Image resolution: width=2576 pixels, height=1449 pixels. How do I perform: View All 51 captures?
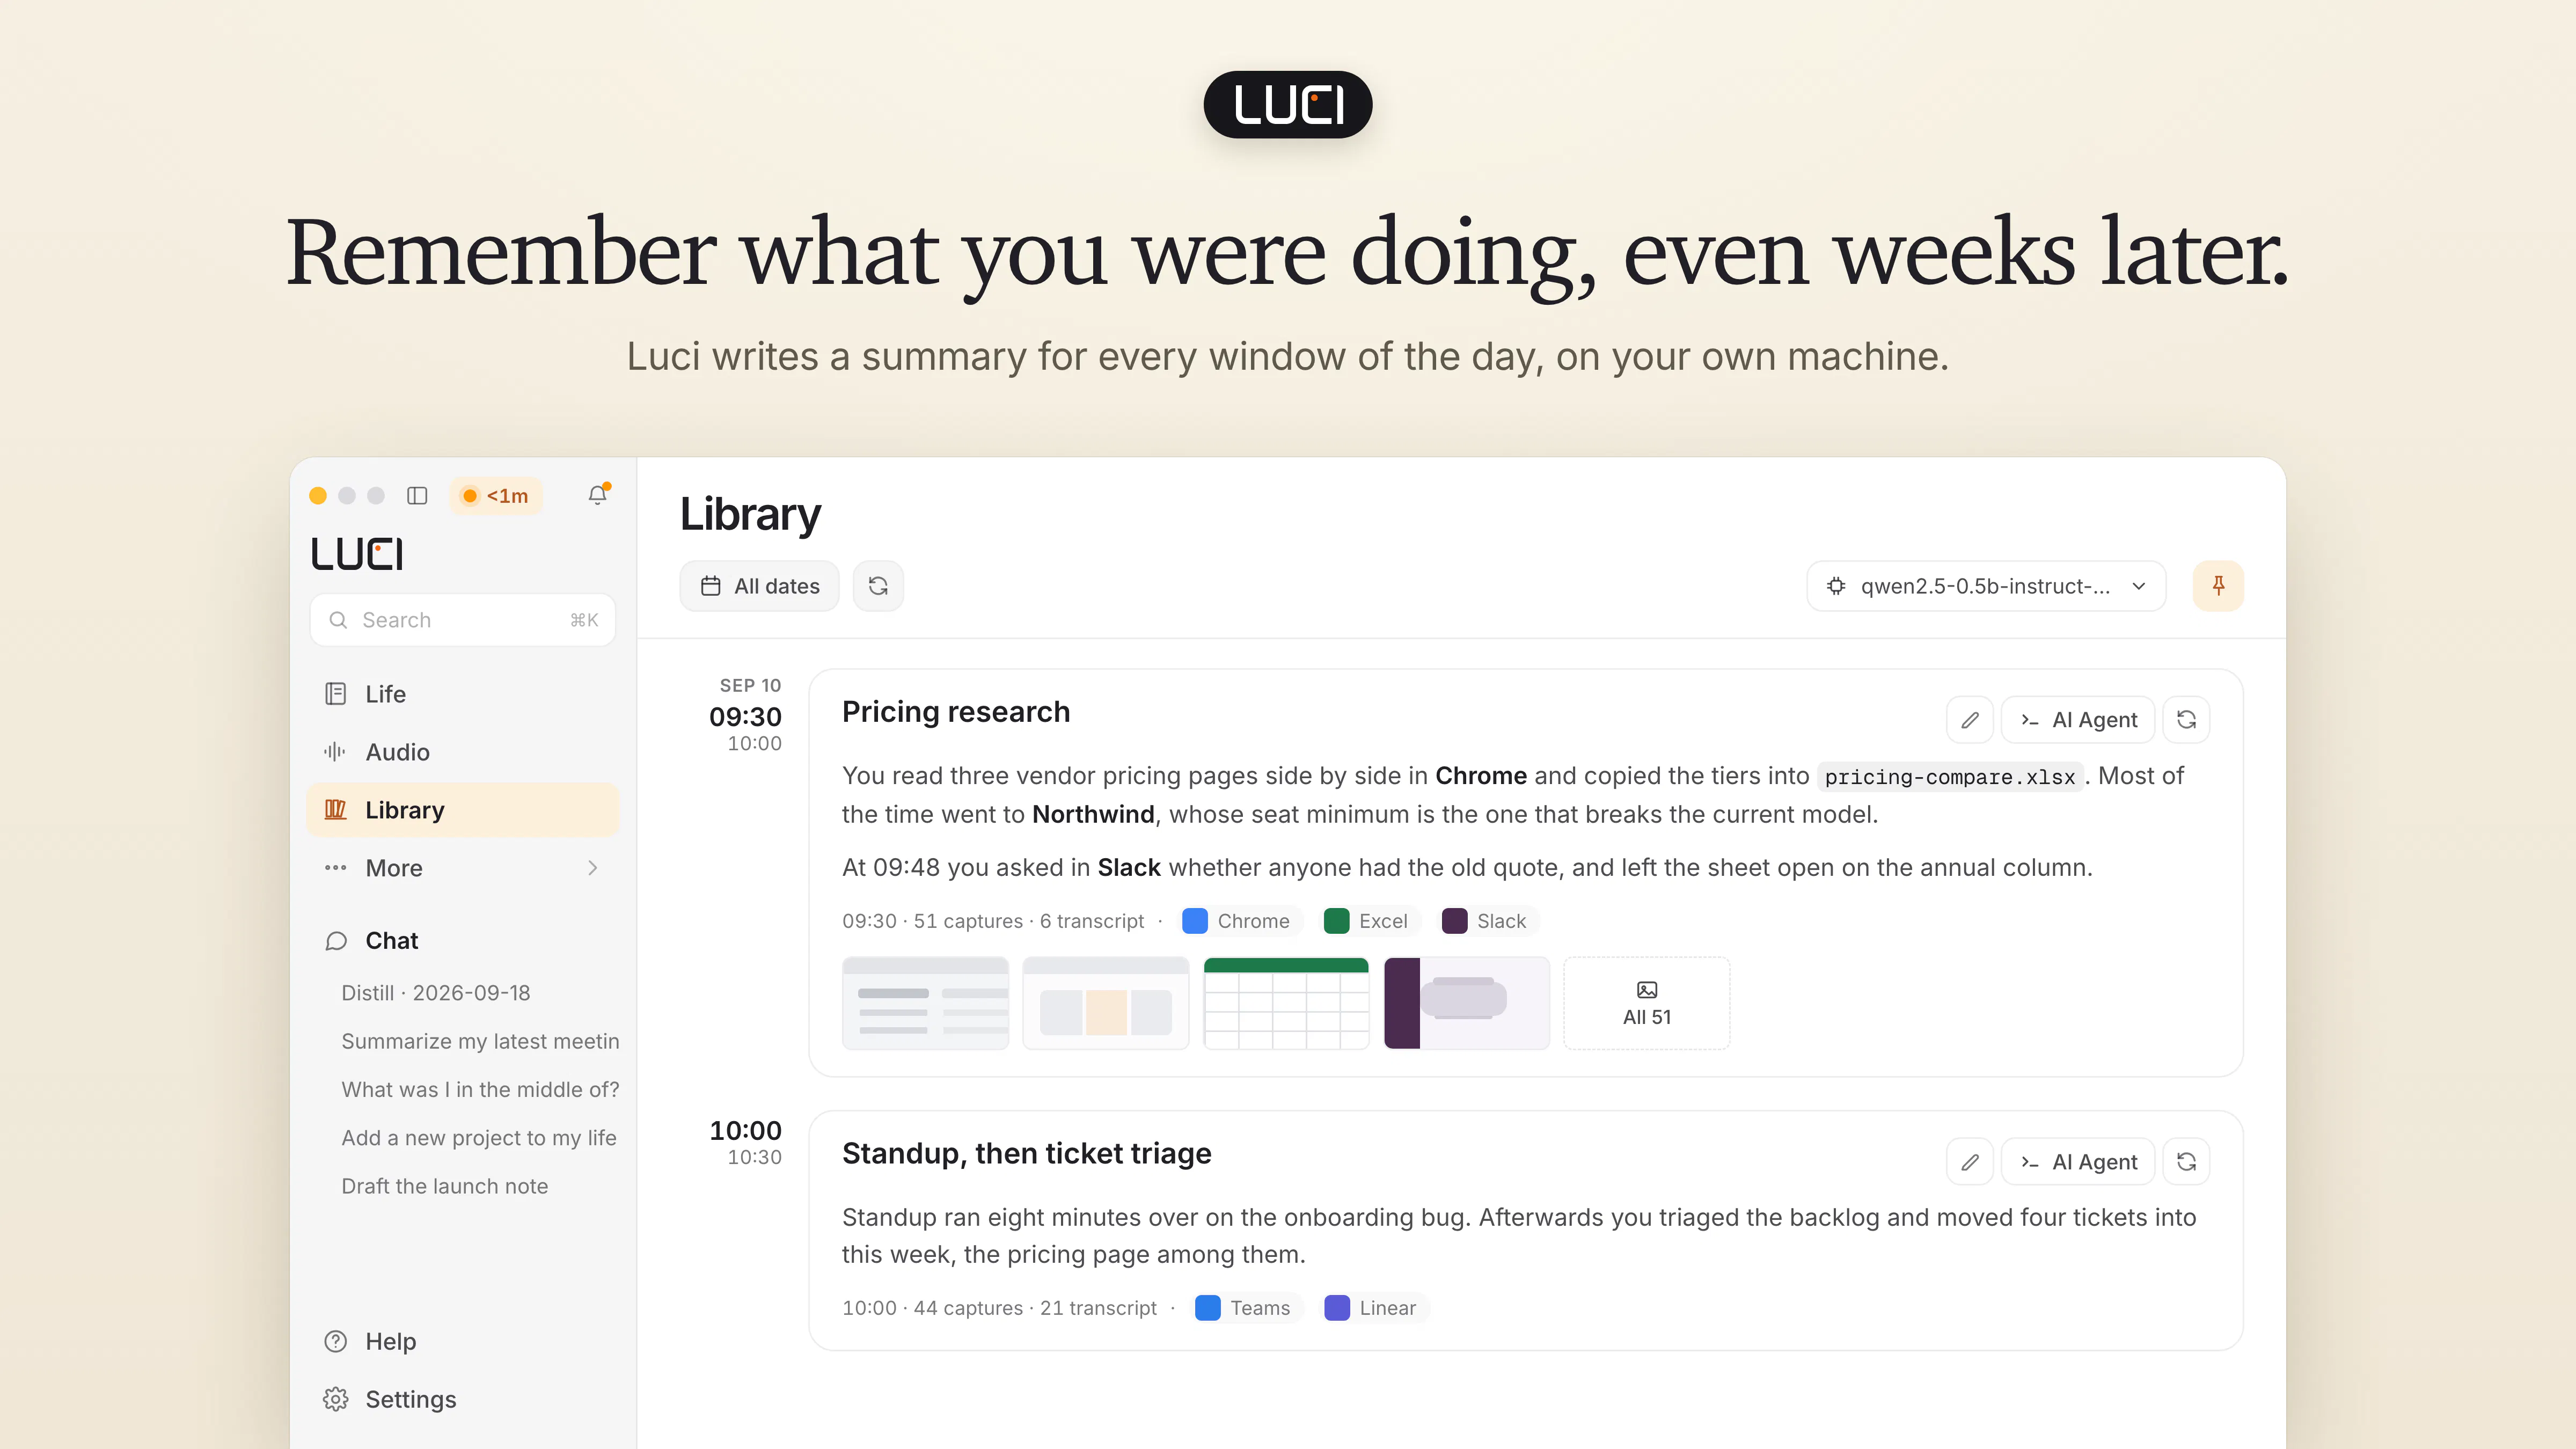[x=1647, y=1003]
